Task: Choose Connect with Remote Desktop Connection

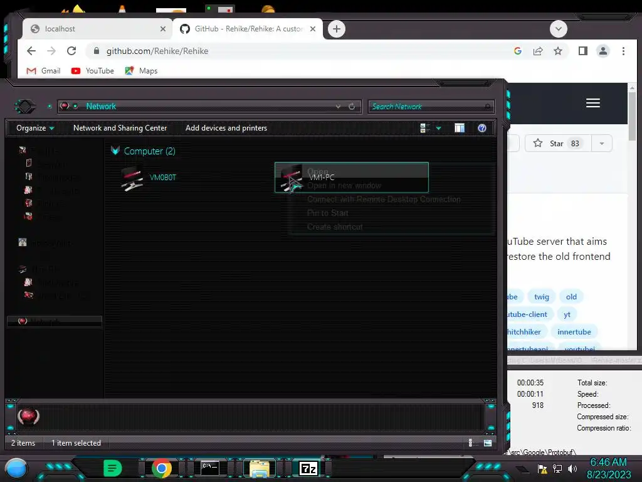Action: 384,199
